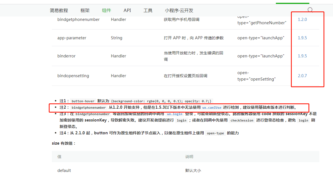Click the open-type code in note 4
Screen dimensions: 333x175
pyautogui.click(x=215, y=133)
